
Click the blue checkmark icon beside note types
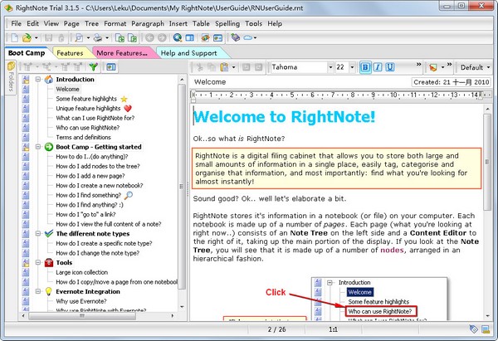(49, 234)
